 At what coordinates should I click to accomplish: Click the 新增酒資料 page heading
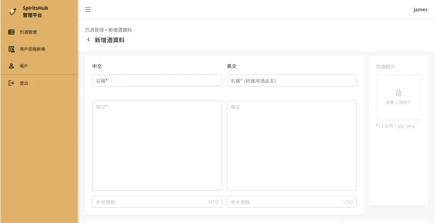click(x=110, y=40)
